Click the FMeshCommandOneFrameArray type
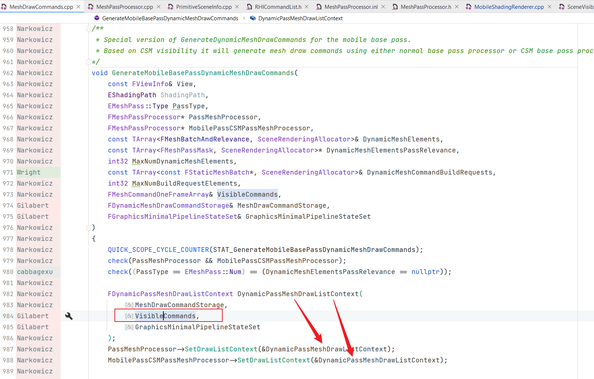This screenshot has width=594, height=379. (x=158, y=194)
